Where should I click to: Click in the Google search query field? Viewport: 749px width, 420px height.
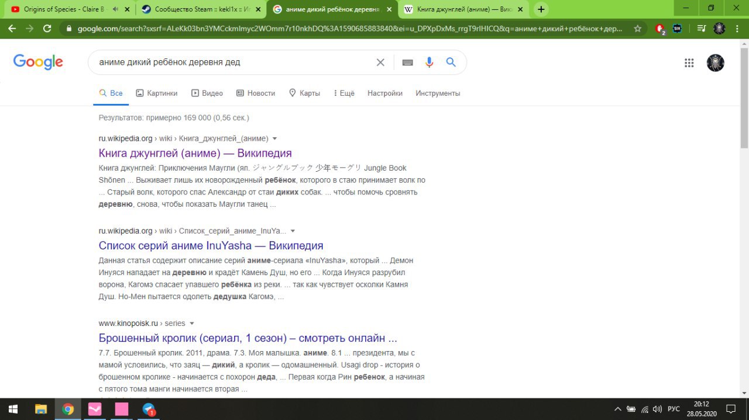(x=234, y=63)
